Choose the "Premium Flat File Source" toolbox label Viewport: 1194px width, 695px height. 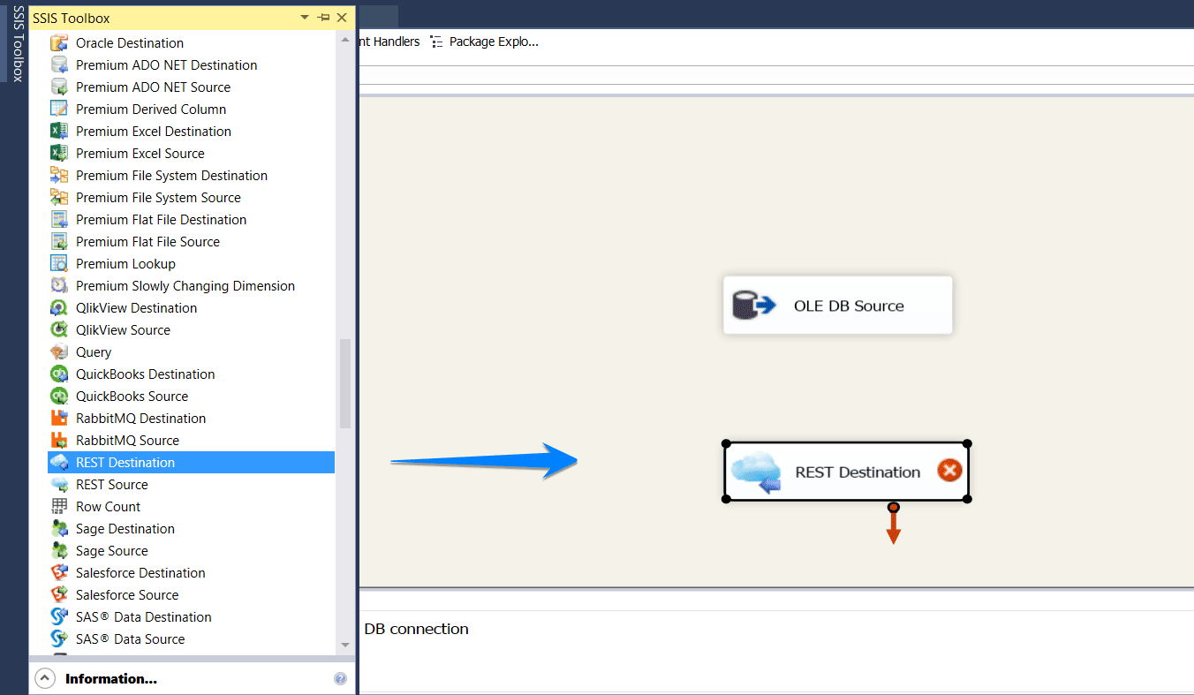tap(147, 241)
